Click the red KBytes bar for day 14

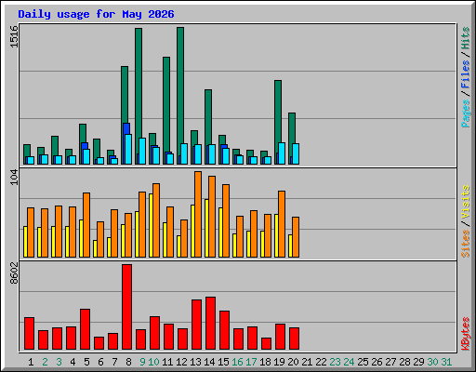[x=210, y=323]
